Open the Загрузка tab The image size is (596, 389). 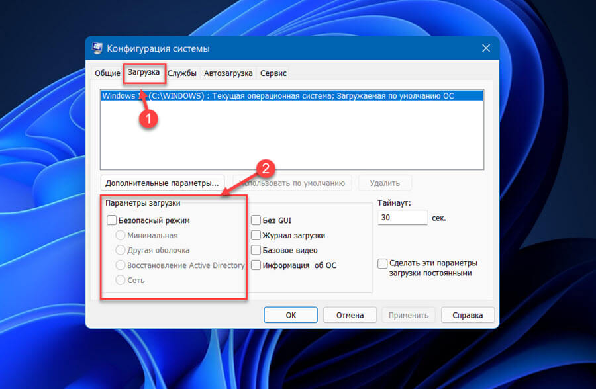coord(144,72)
